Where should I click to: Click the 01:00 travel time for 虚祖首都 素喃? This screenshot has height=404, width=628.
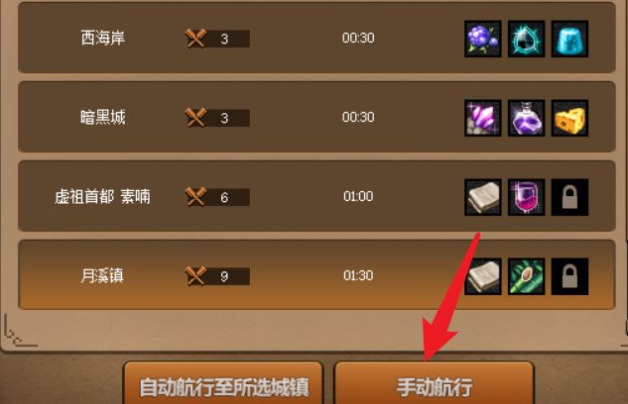[x=358, y=196]
